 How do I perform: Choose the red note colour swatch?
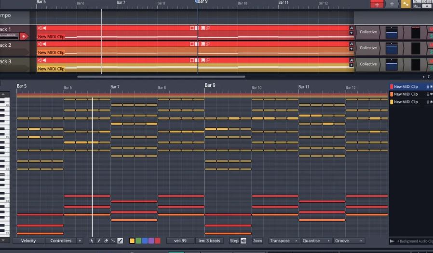(157, 241)
